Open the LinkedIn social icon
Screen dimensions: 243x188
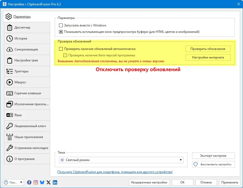point(55,182)
